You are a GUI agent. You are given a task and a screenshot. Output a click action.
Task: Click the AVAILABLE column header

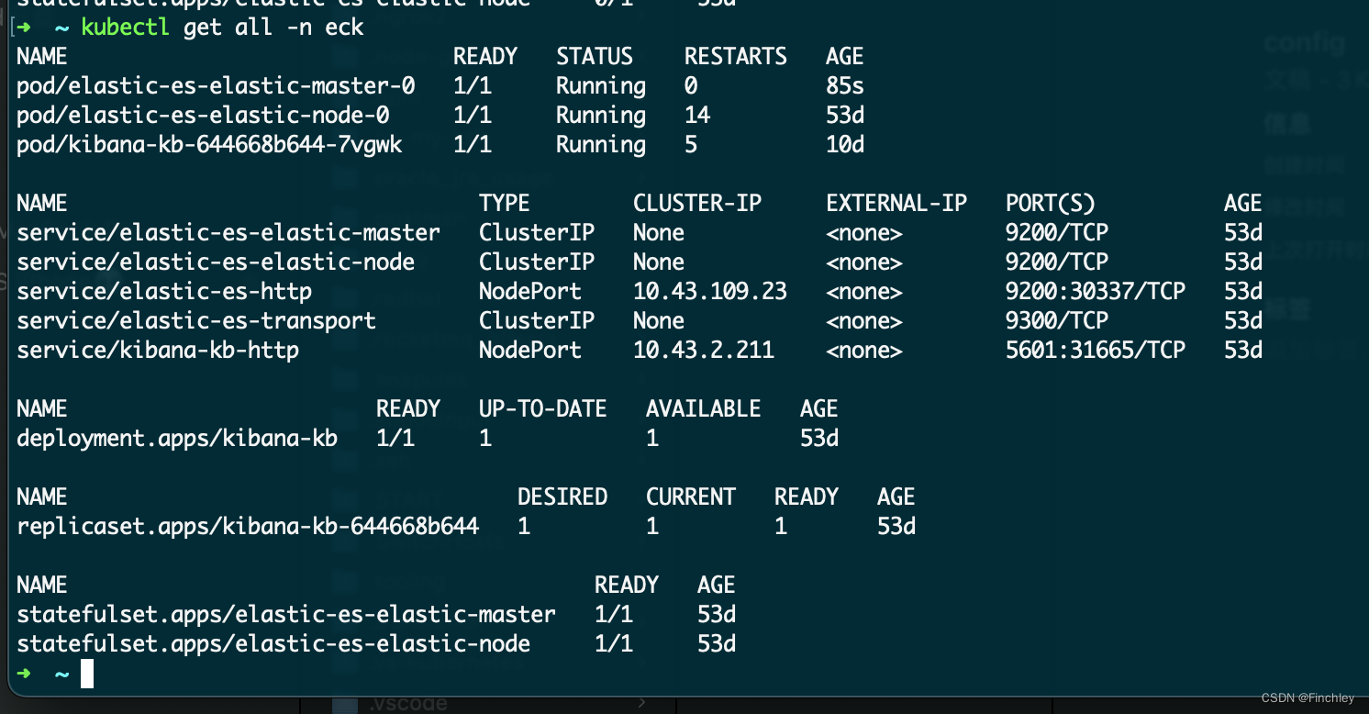[704, 409]
